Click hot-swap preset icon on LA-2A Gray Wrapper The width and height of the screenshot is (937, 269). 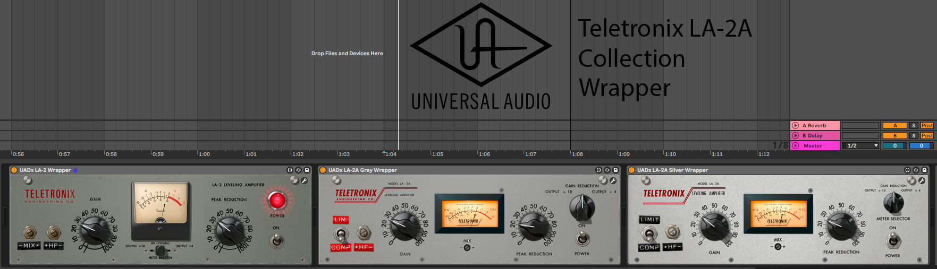(607, 170)
